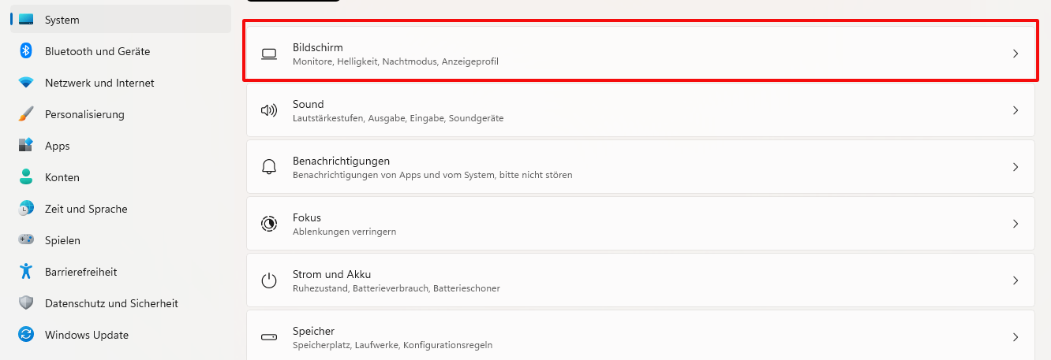Click the Netzwerk und Internet Wi-Fi icon
Viewport: 1051px width, 360px height.
[x=26, y=83]
